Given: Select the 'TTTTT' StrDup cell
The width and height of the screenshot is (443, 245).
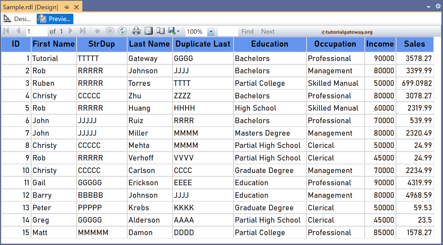Looking at the screenshot, I should [x=102, y=58].
